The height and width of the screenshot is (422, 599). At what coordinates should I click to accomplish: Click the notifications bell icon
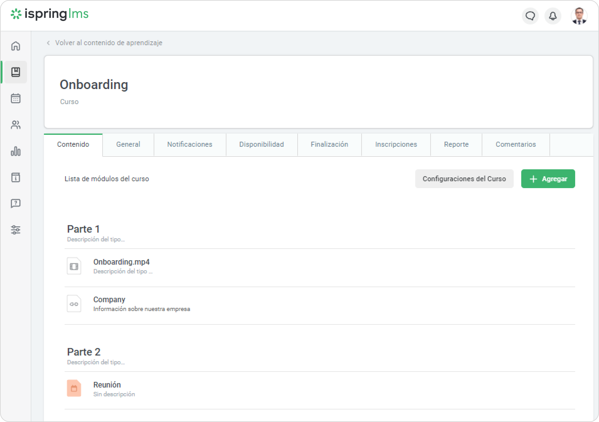click(553, 16)
